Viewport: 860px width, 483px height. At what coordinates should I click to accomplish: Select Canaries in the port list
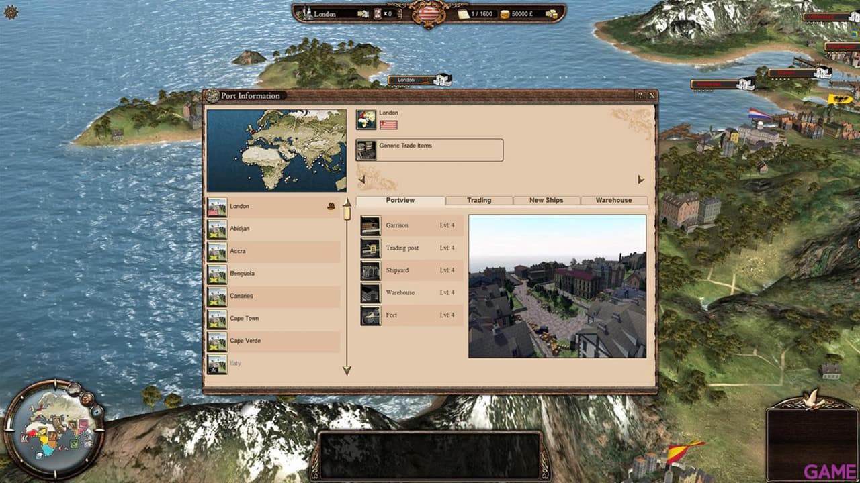click(x=273, y=297)
